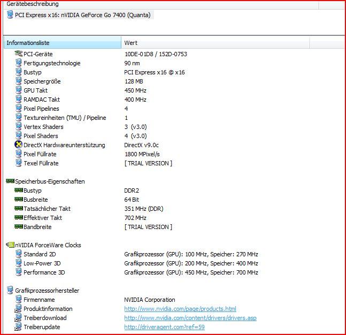Screen dimensions: 346x335
Task: Click the Speicherbus-Eigenschaften memory icon
Action: [10, 181]
